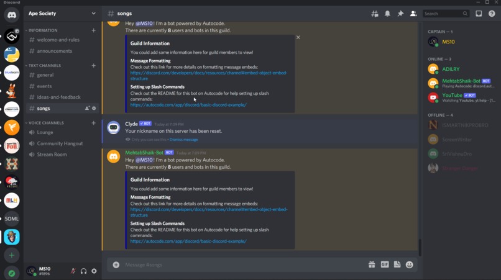Collapse the INFORMATION category

pyautogui.click(x=43, y=30)
